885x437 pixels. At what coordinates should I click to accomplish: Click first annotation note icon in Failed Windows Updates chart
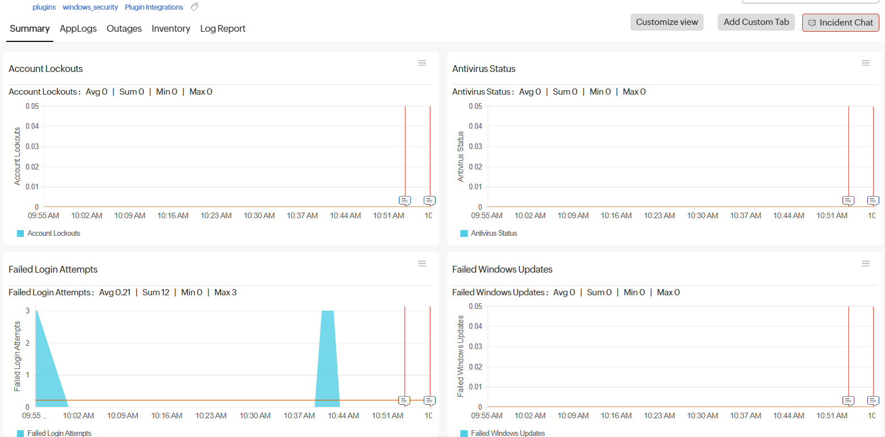coord(848,401)
